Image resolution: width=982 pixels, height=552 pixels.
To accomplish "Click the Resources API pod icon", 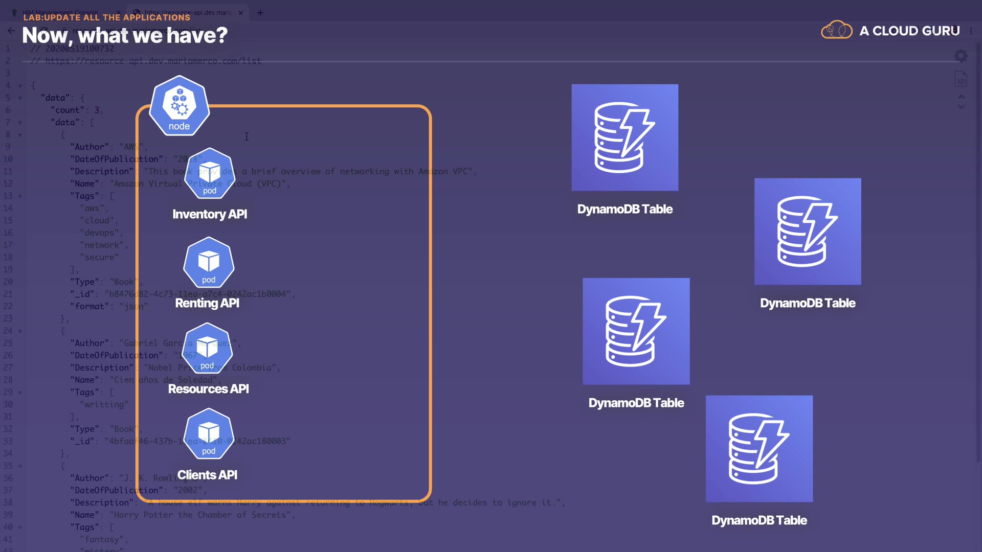I will click(207, 349).
